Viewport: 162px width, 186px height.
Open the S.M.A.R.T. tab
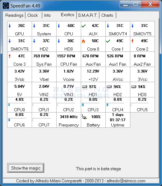pos(88,15)
